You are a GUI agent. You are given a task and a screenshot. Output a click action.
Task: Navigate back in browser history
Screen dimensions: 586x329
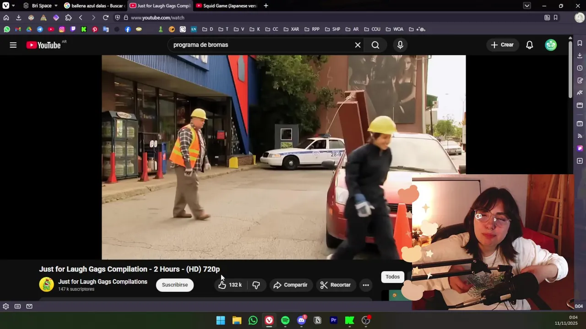[x=81, y=17]
